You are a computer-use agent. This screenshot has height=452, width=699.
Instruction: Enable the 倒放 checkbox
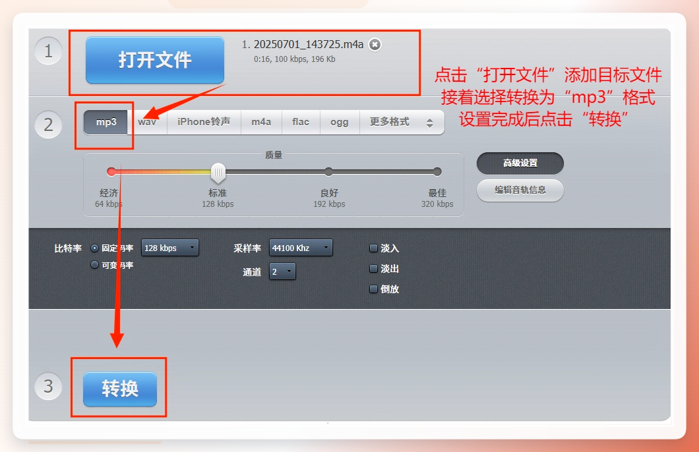pos(374,289)
